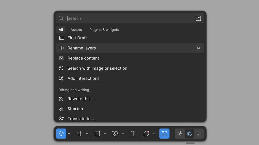Expand Frame tool options chevron

(x=87, y=134)
